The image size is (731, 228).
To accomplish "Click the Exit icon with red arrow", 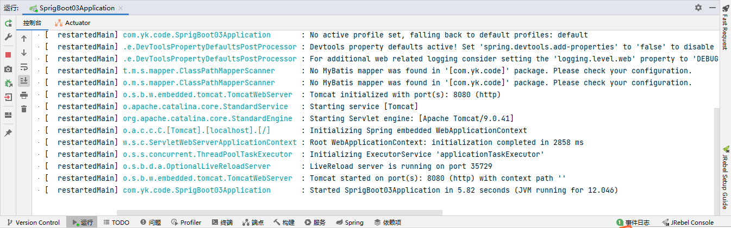I will (8, 98).
